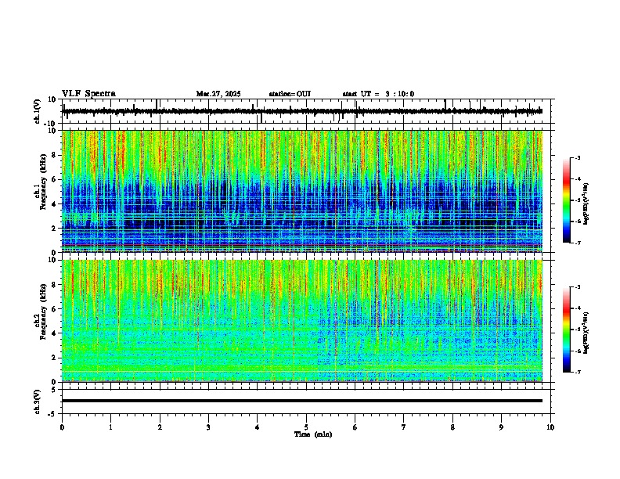Click the "-7" value below ch.2 color bar
Image resolution: width=620 pixels, height=479 pixels.
[577, 372]
